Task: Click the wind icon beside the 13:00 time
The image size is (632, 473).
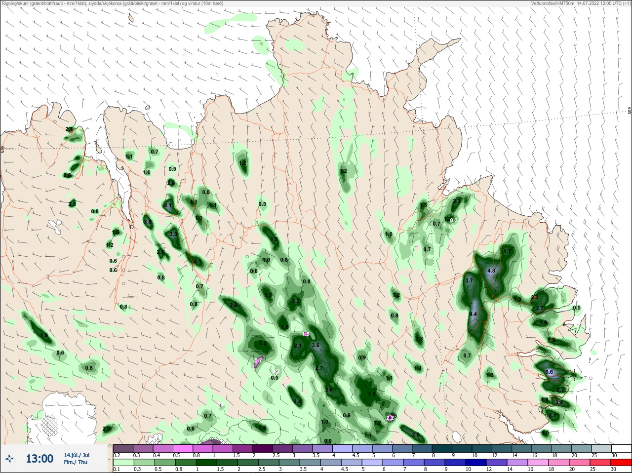Action: [9, 459]
